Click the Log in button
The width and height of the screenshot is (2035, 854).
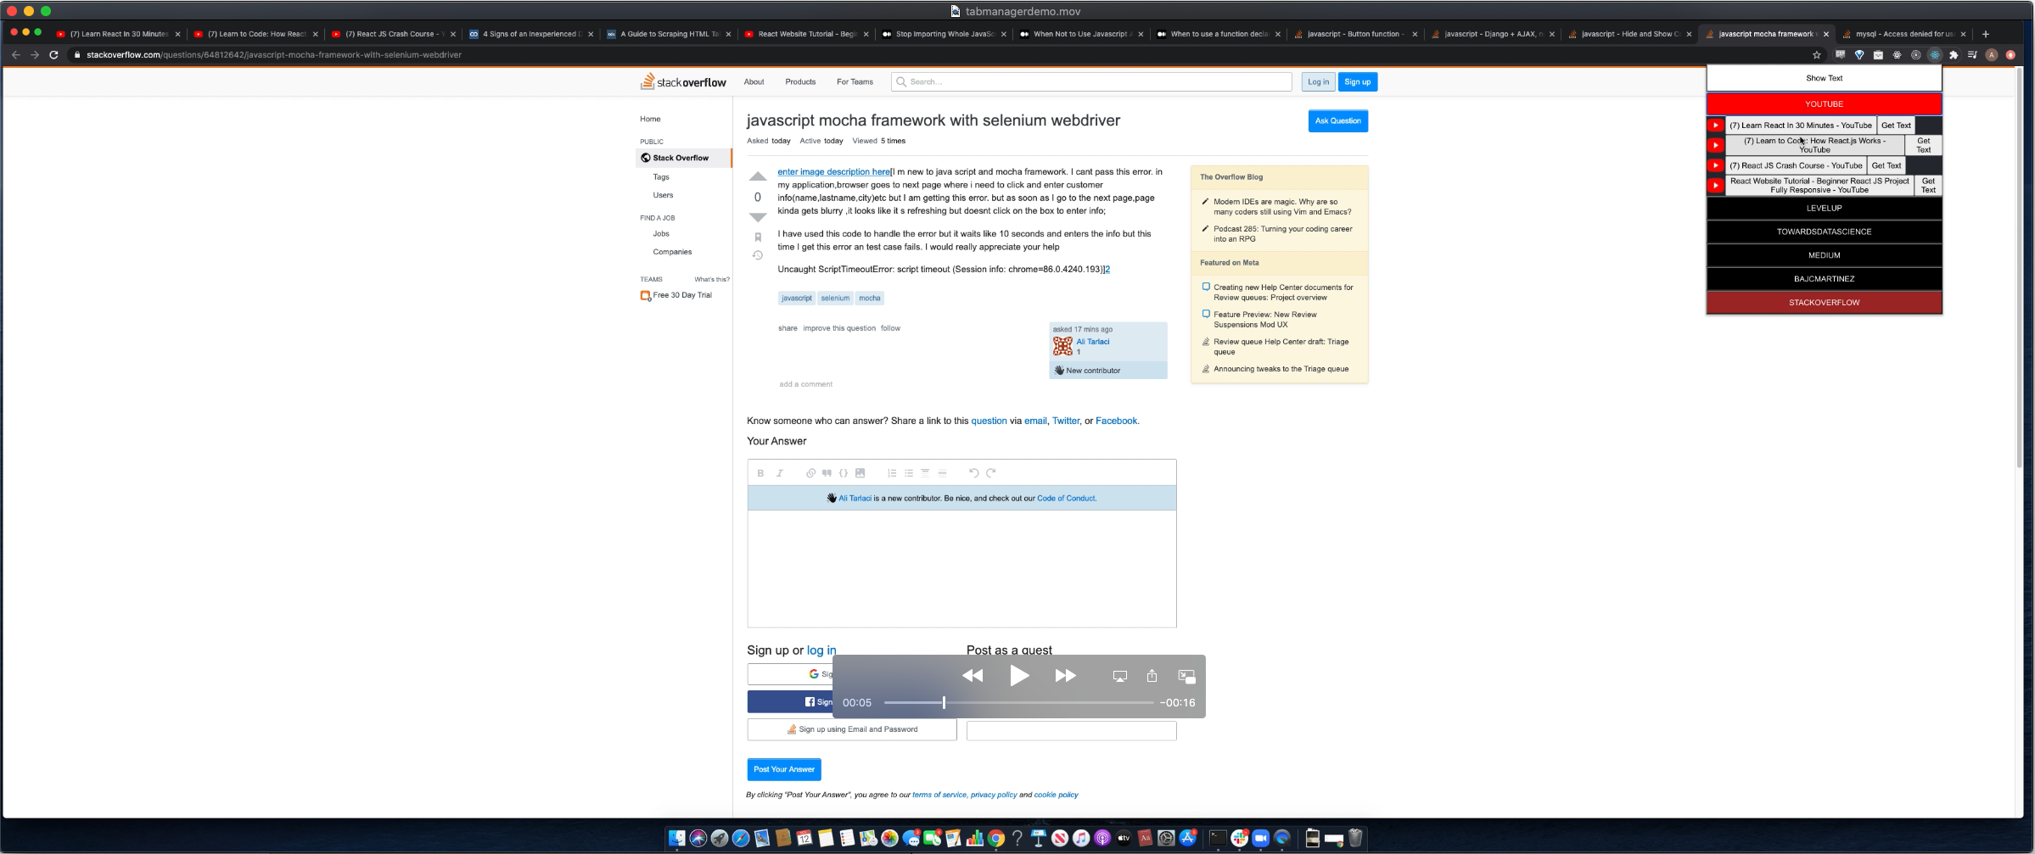1318,82
